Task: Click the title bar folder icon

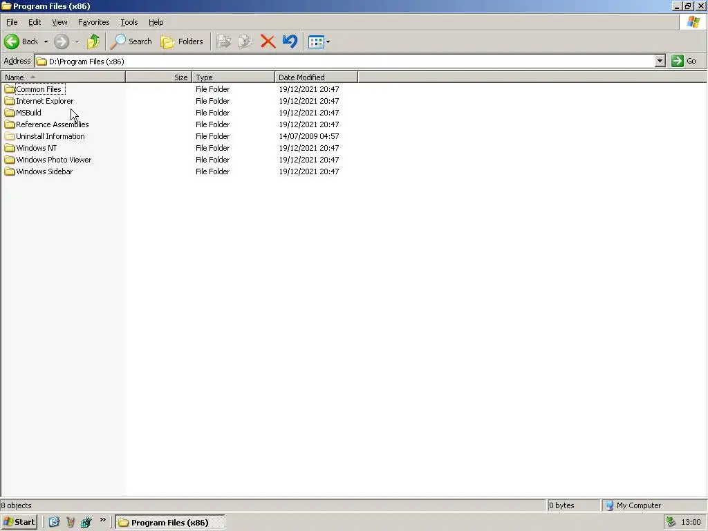Action: tap(6, 6)
